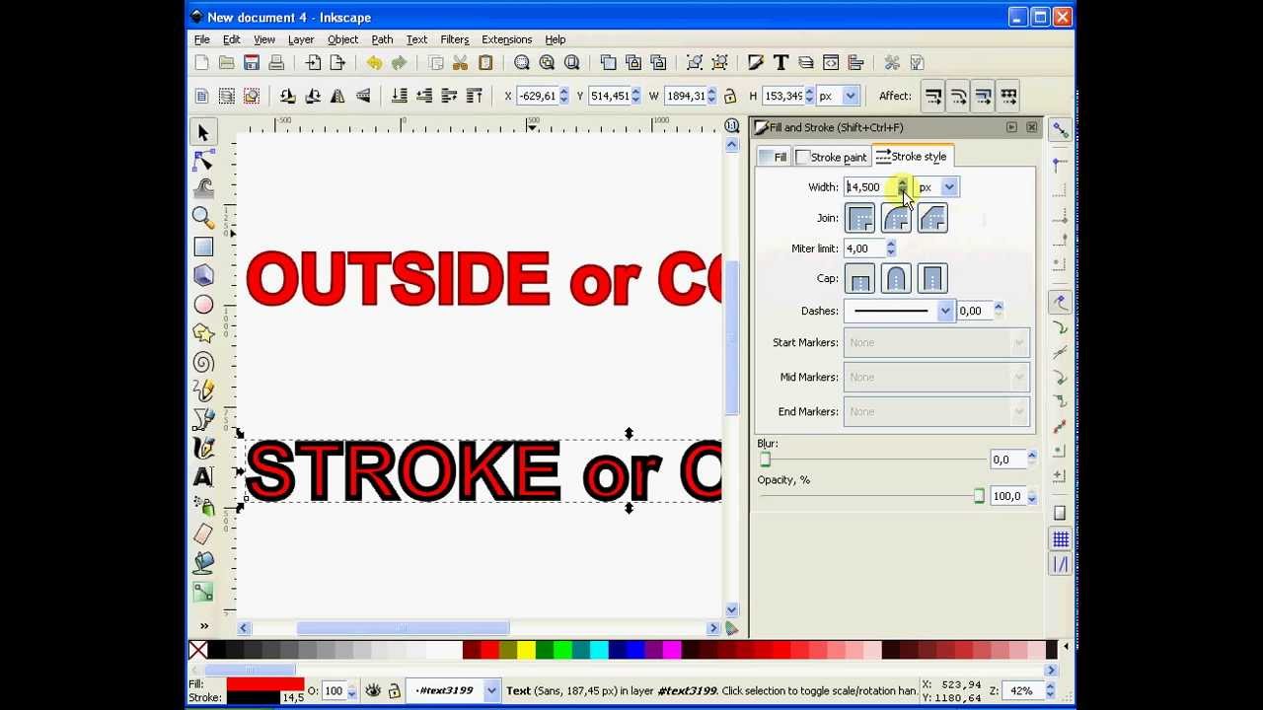This screenshot has height=710, width=1263.
Task: Choose the Miter join option
Action: click(x=860, y=218)
